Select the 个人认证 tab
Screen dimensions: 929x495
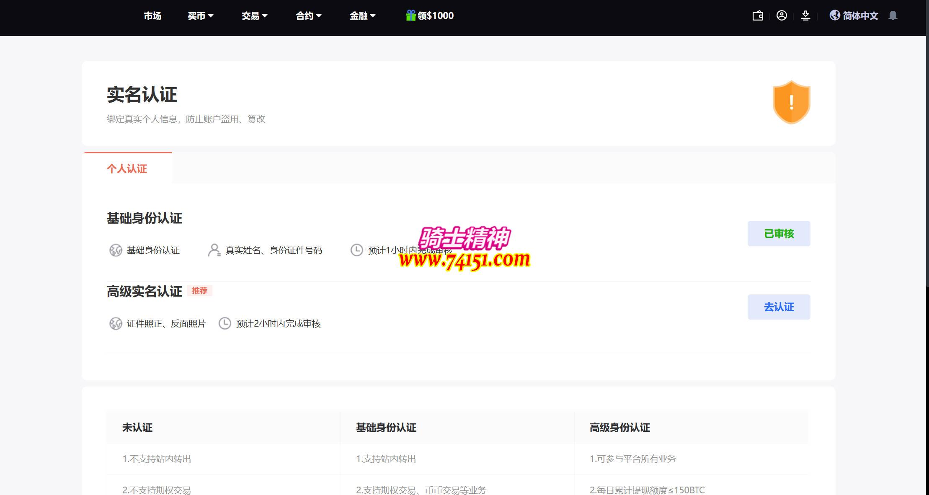coord(127,168)
